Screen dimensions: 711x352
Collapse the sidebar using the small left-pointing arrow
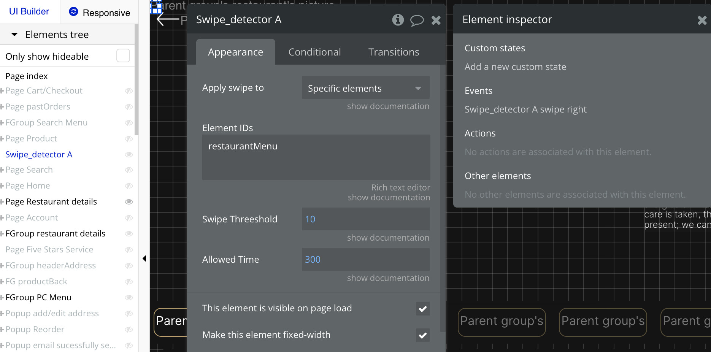coord(144,258)
